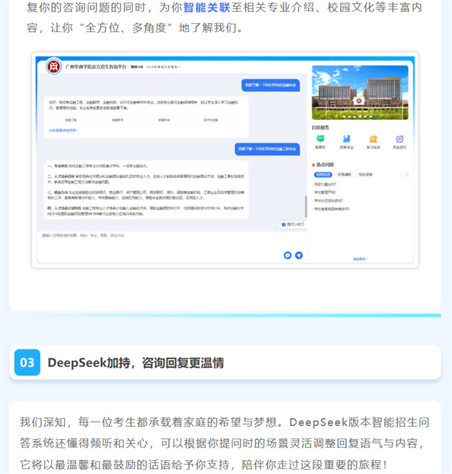Click the heading DeepSeek加持,咨询回复更温情
The width and height of the screenshot is (452, 474).
pyautogui.click(x=136, y=363)
